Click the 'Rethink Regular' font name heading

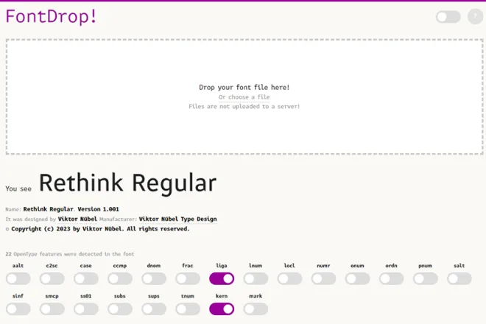coord(127,183)
